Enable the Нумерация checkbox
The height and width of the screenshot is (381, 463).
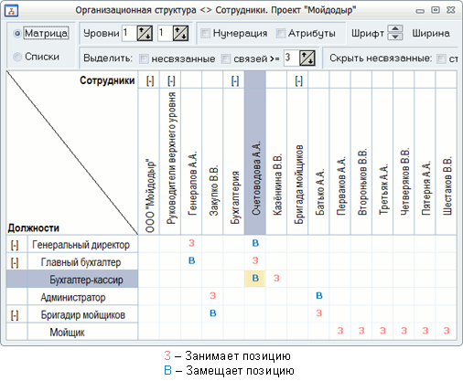[206, 33]
